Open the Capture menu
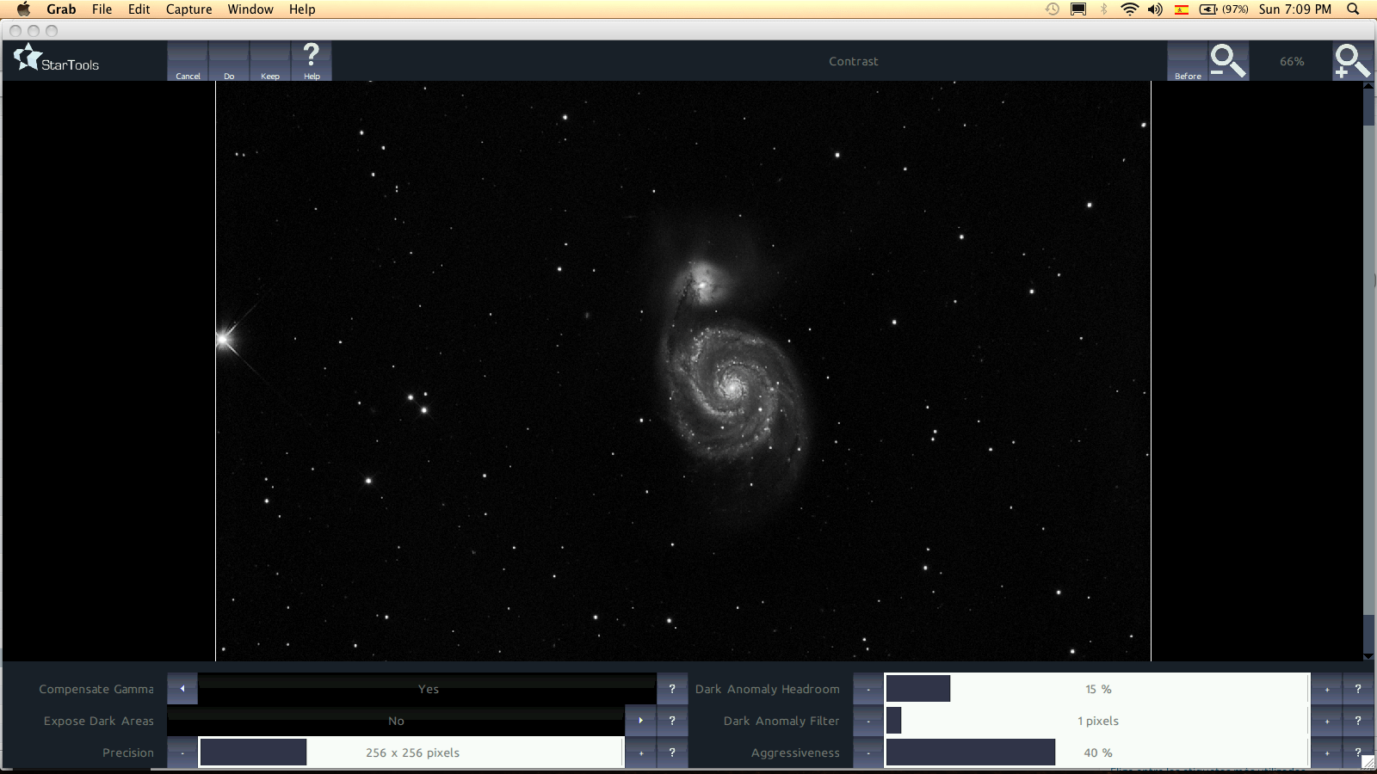 (x=188, y=9)
